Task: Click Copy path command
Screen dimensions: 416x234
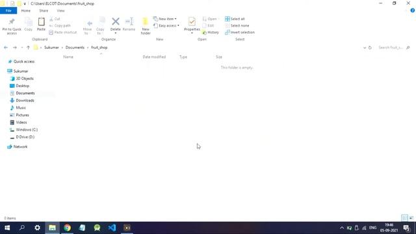Action: [60, 25]
